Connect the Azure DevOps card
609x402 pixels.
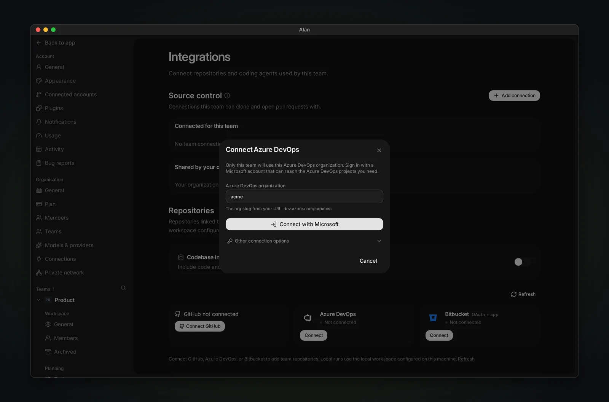click(x=314, y=335)
